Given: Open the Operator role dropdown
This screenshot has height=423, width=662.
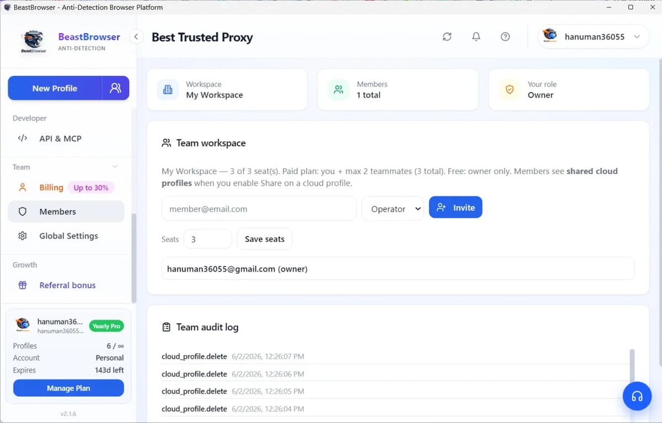Looking at the screenshot, I should tap(393, 209).
